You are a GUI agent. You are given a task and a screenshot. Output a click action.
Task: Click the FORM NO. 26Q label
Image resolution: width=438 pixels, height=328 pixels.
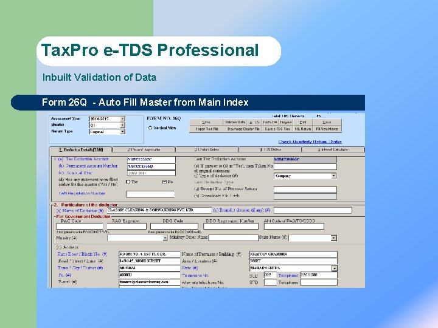tap(164, 118)
